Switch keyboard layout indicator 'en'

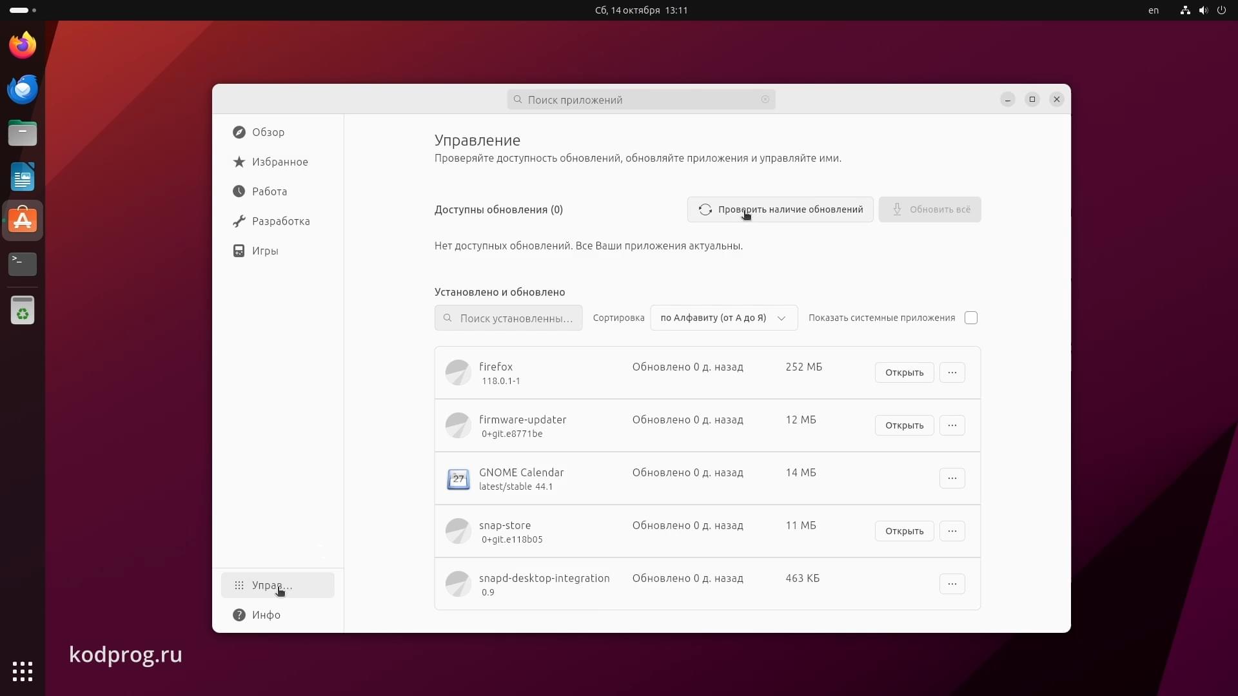pos(1154,10)
